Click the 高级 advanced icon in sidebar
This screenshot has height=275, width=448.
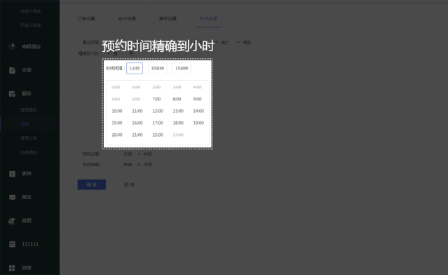click(12, 268)
